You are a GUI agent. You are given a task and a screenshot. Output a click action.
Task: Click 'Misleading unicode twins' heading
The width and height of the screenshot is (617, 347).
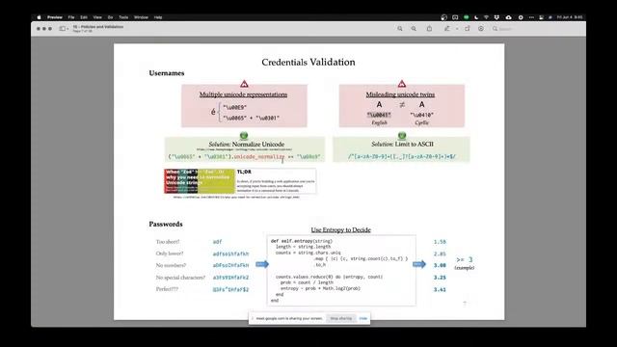[x=400, y=94]
